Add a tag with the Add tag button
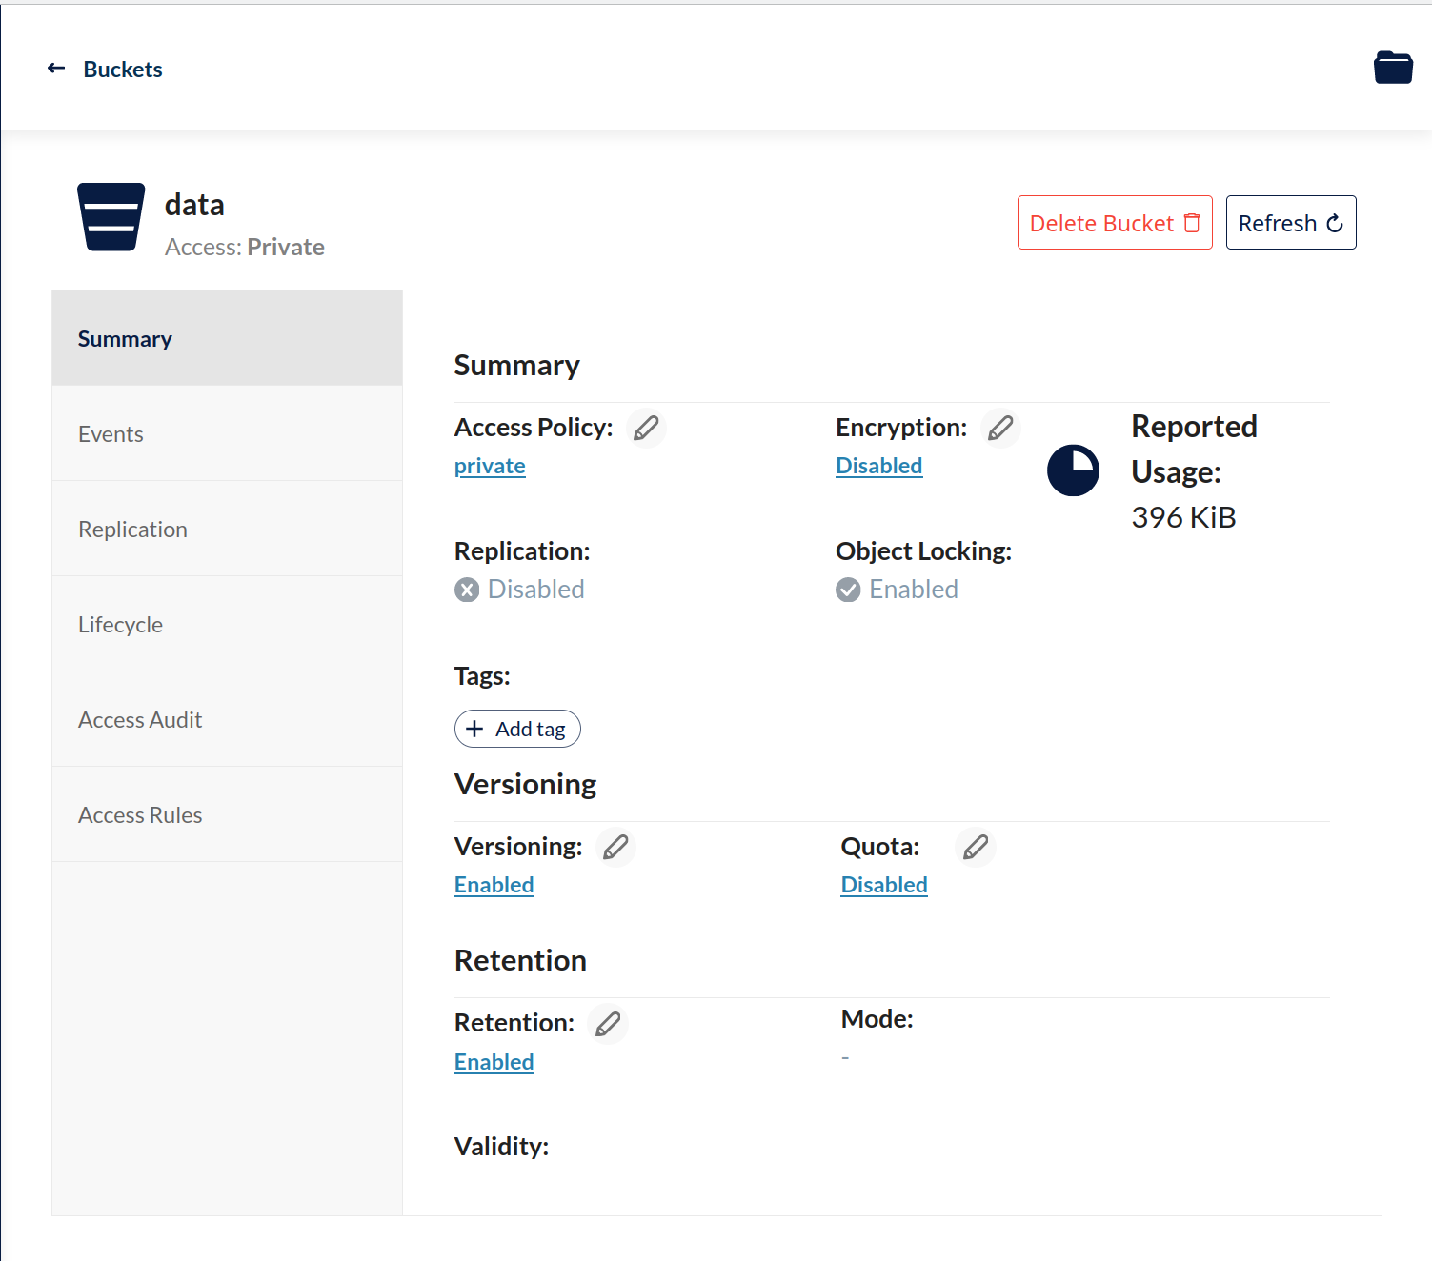The height and width of the screenshot is (1261, 1432). pos(517,729)
